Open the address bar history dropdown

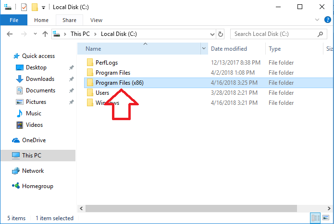point(212,34)
